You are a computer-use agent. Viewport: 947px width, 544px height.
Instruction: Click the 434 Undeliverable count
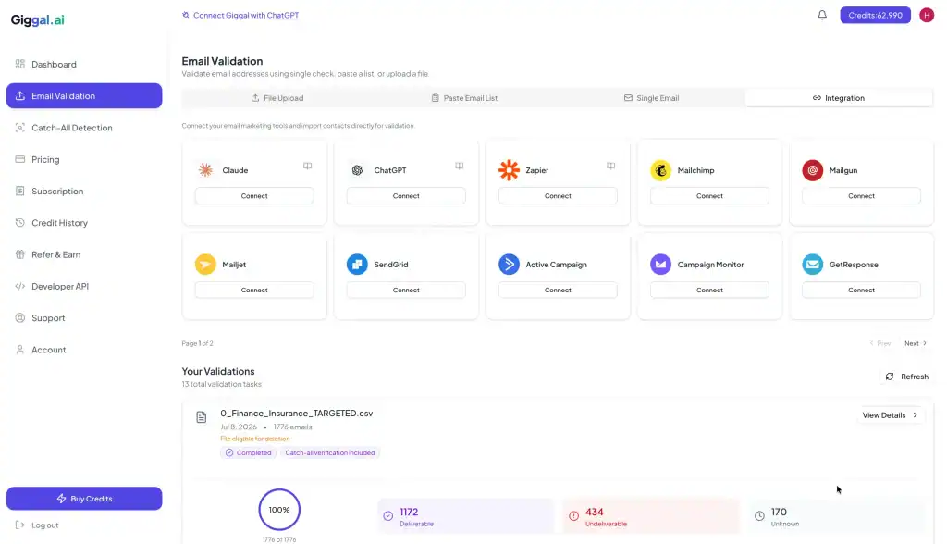click(x=595, y=512)
